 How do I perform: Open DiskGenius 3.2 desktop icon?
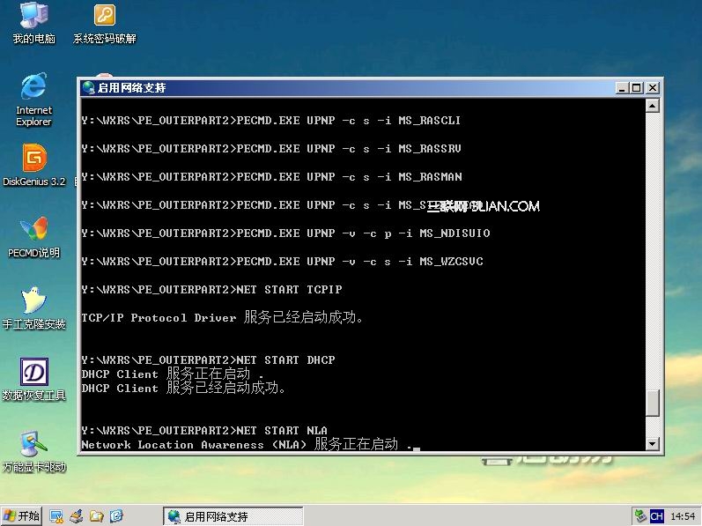34,165
